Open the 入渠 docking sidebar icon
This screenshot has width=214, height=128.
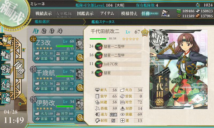point(6,84)
